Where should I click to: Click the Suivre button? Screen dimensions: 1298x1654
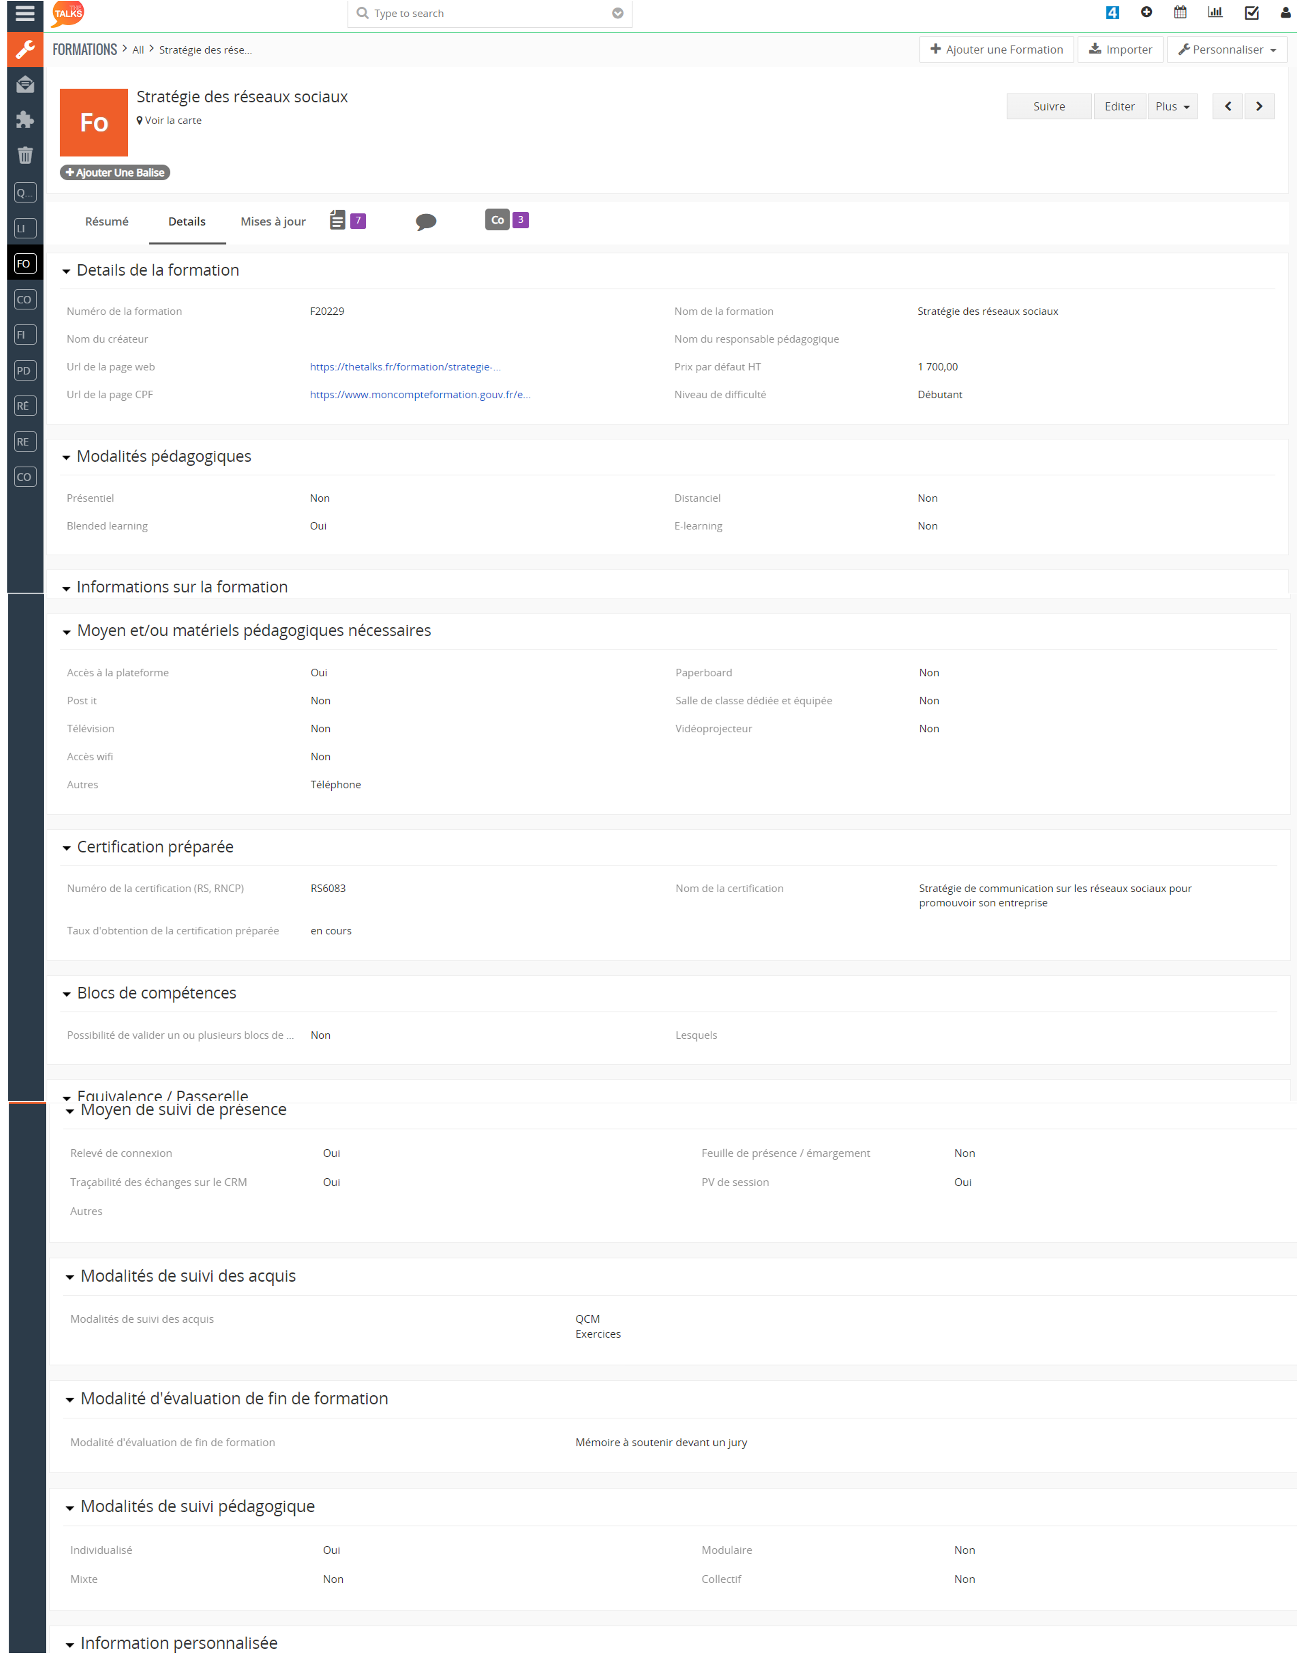[1049, 106]
